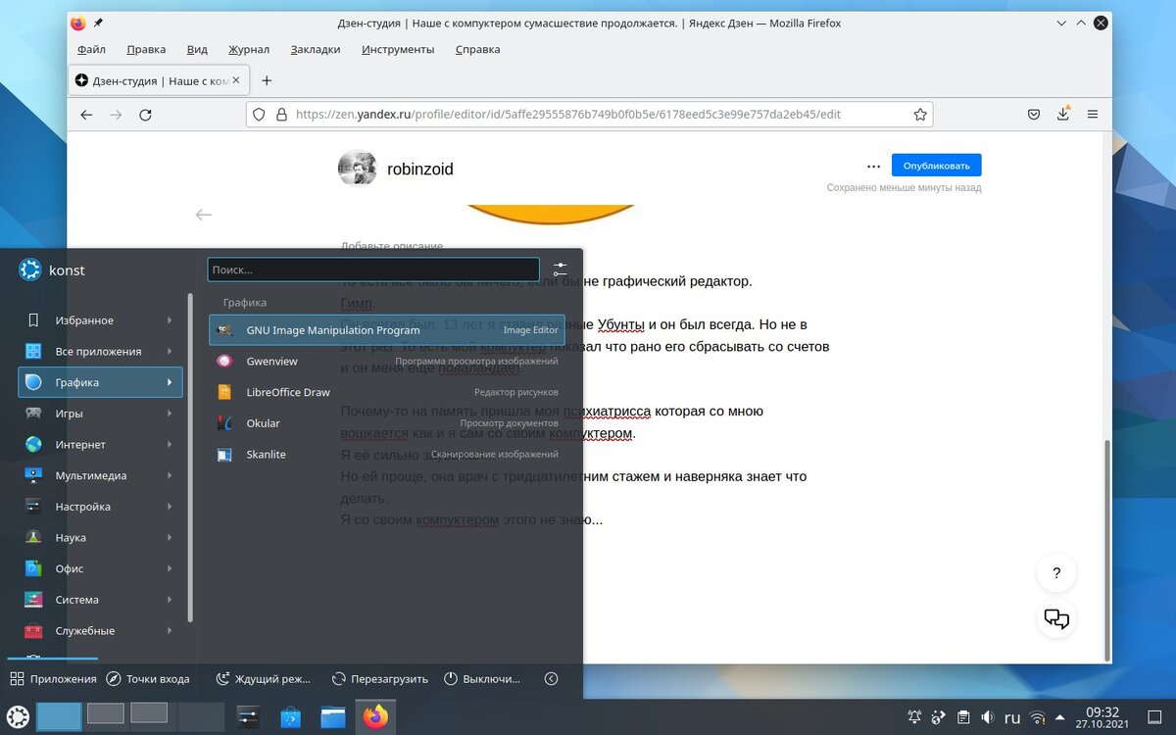
Task: Open the clipboard tray icon
Action: point(963,717)
